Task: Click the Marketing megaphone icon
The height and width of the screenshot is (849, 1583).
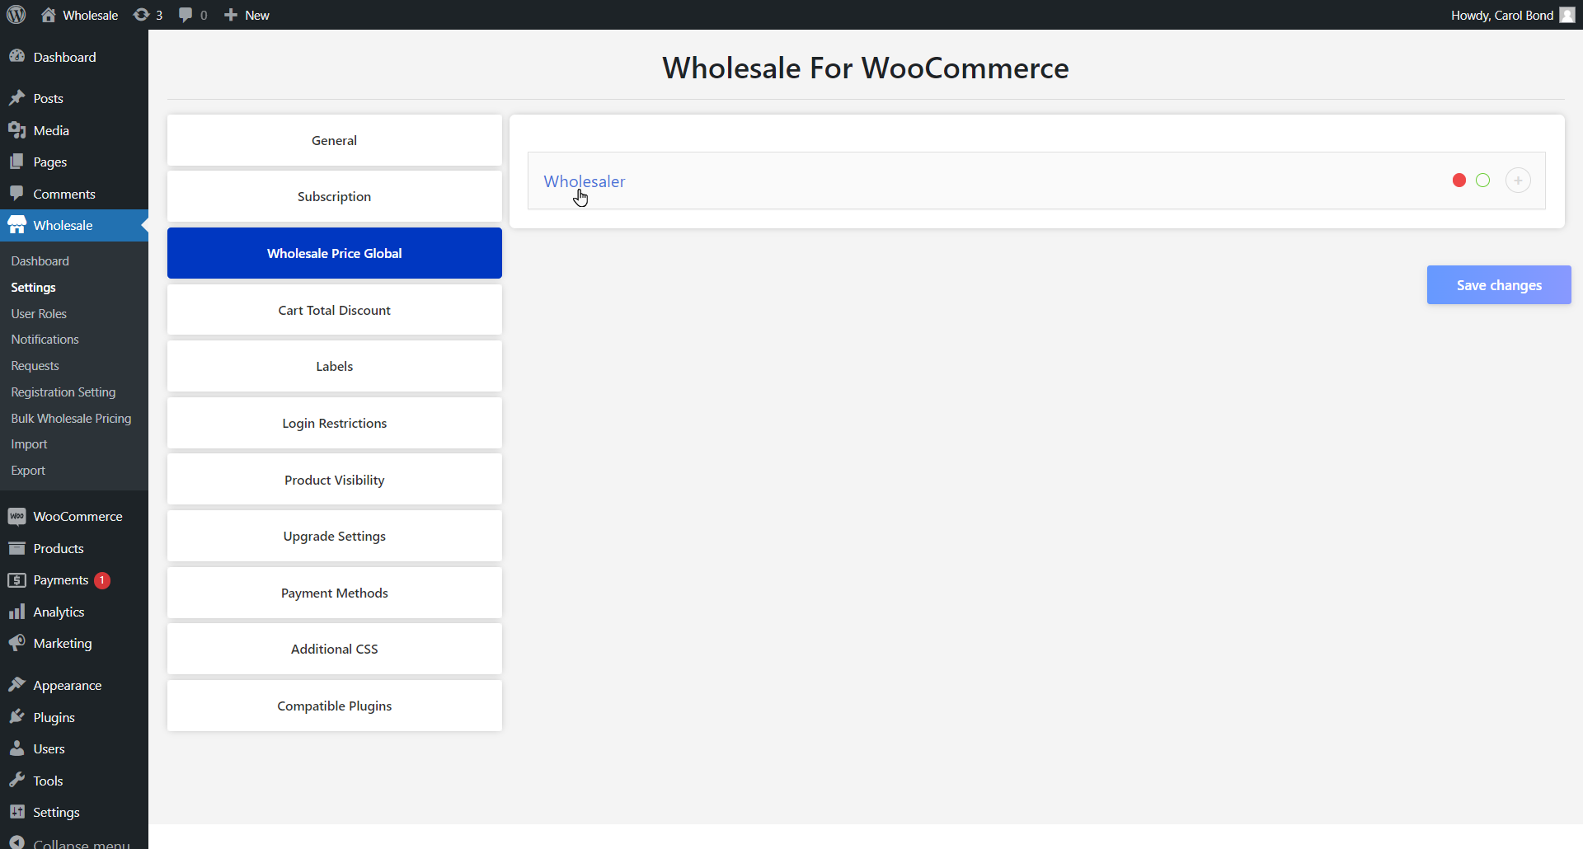Action: point(16,643)
